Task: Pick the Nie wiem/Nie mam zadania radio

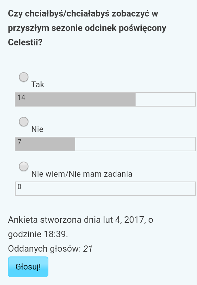Action: [24, 166]
